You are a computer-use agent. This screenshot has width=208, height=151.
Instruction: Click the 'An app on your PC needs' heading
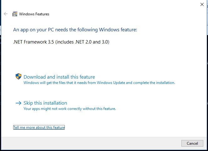click(75, 29)
